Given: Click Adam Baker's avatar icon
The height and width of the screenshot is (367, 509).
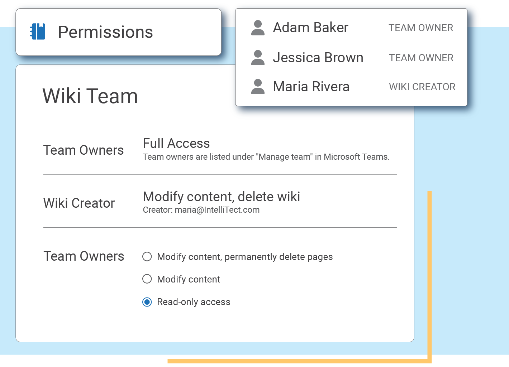Looking at the screenshot, I should click(x=258, y=28).
